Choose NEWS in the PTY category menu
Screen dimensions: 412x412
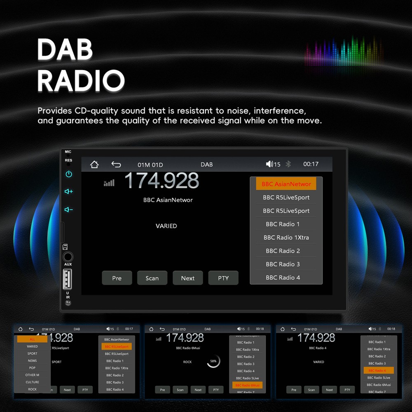pos(32,360)
